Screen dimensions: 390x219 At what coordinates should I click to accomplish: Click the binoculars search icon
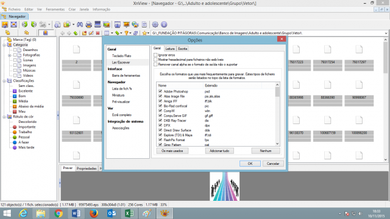click(x=80, y=24)
